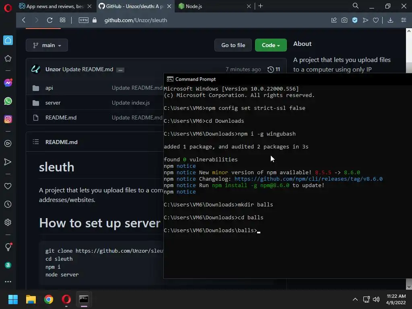
Task: Close the App news and reviews tab
Action: coord(89,6)
